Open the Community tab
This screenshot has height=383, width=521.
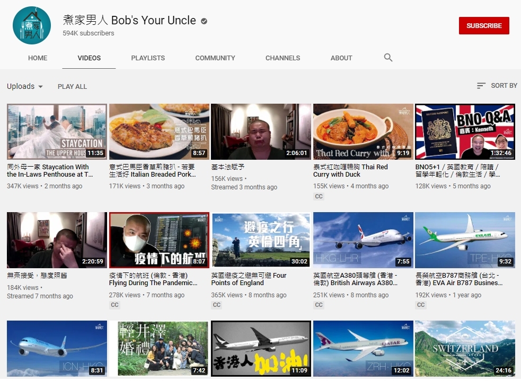coord(215,58)
